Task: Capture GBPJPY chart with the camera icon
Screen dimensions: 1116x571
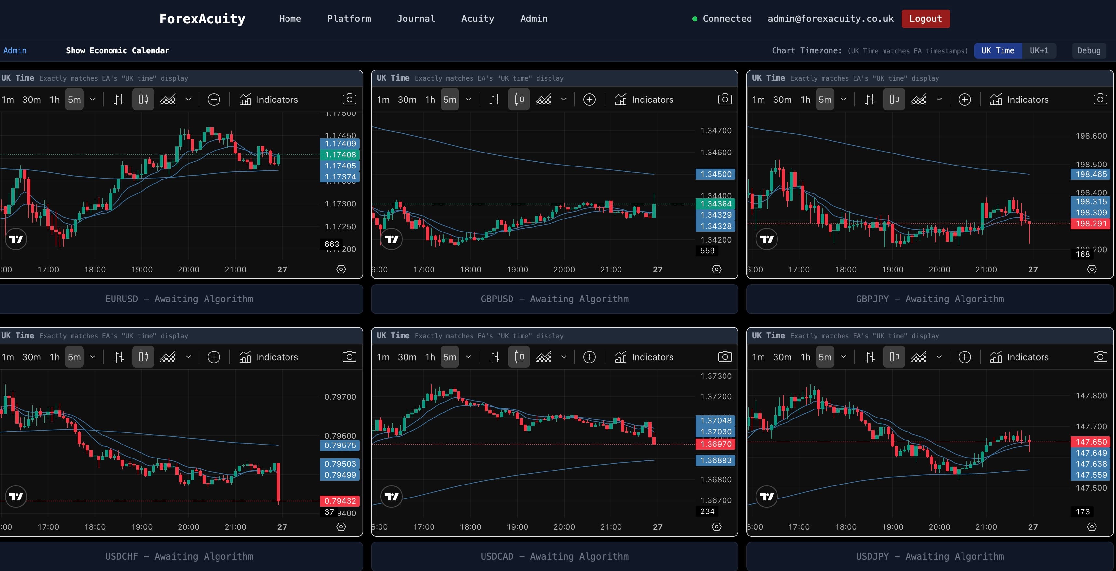Action: tap(1100, 99)
